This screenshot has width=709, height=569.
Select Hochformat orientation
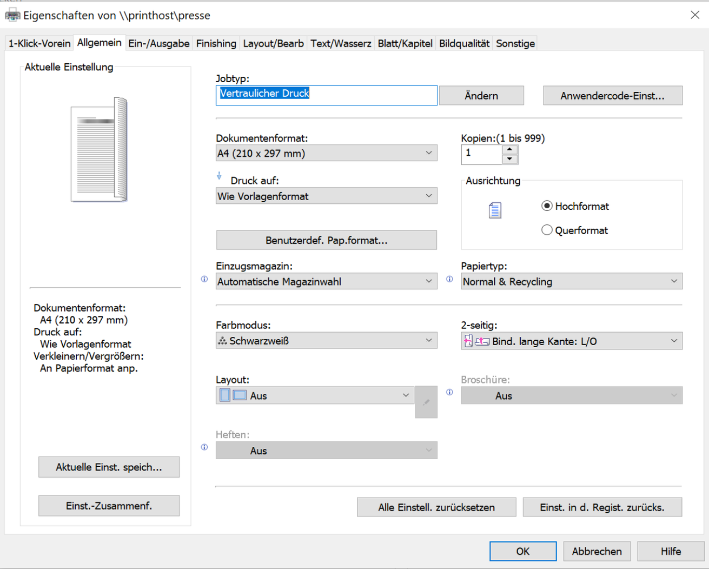[x=547, y=206]
